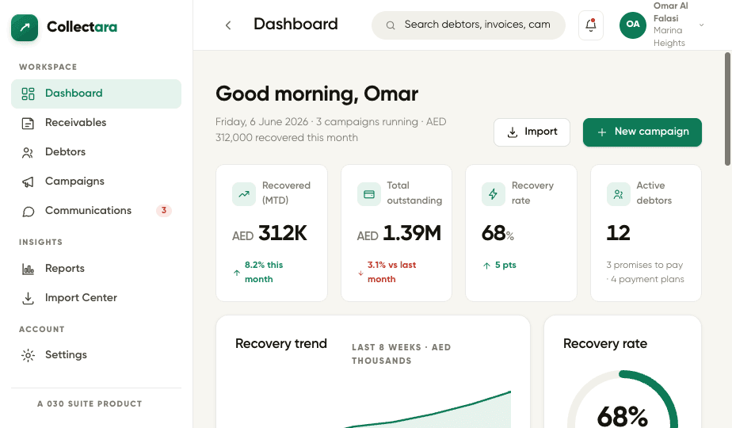
Task: Open the Communications section
Action: click(96, 211)
